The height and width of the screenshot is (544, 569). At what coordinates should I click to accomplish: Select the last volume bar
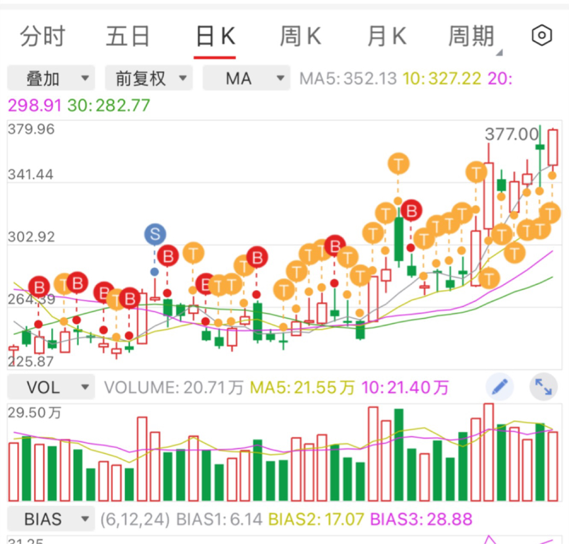coord(553,466)
